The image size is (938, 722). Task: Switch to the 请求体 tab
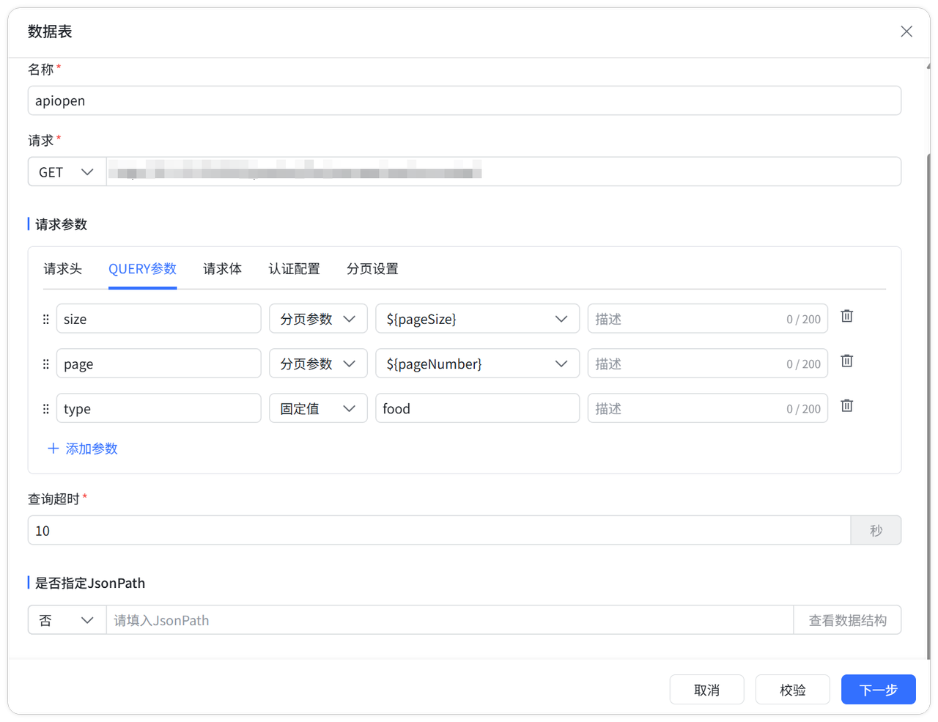(222, 269)
